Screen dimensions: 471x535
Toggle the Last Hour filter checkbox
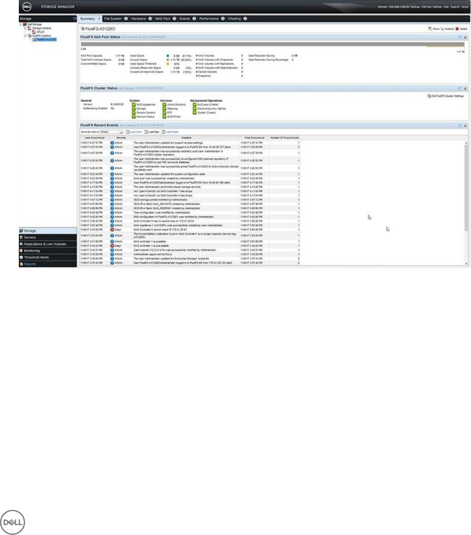pyautogui.click(x=128, y=132)
